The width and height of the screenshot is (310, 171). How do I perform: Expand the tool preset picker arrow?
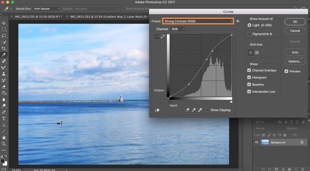click(11, 9)
